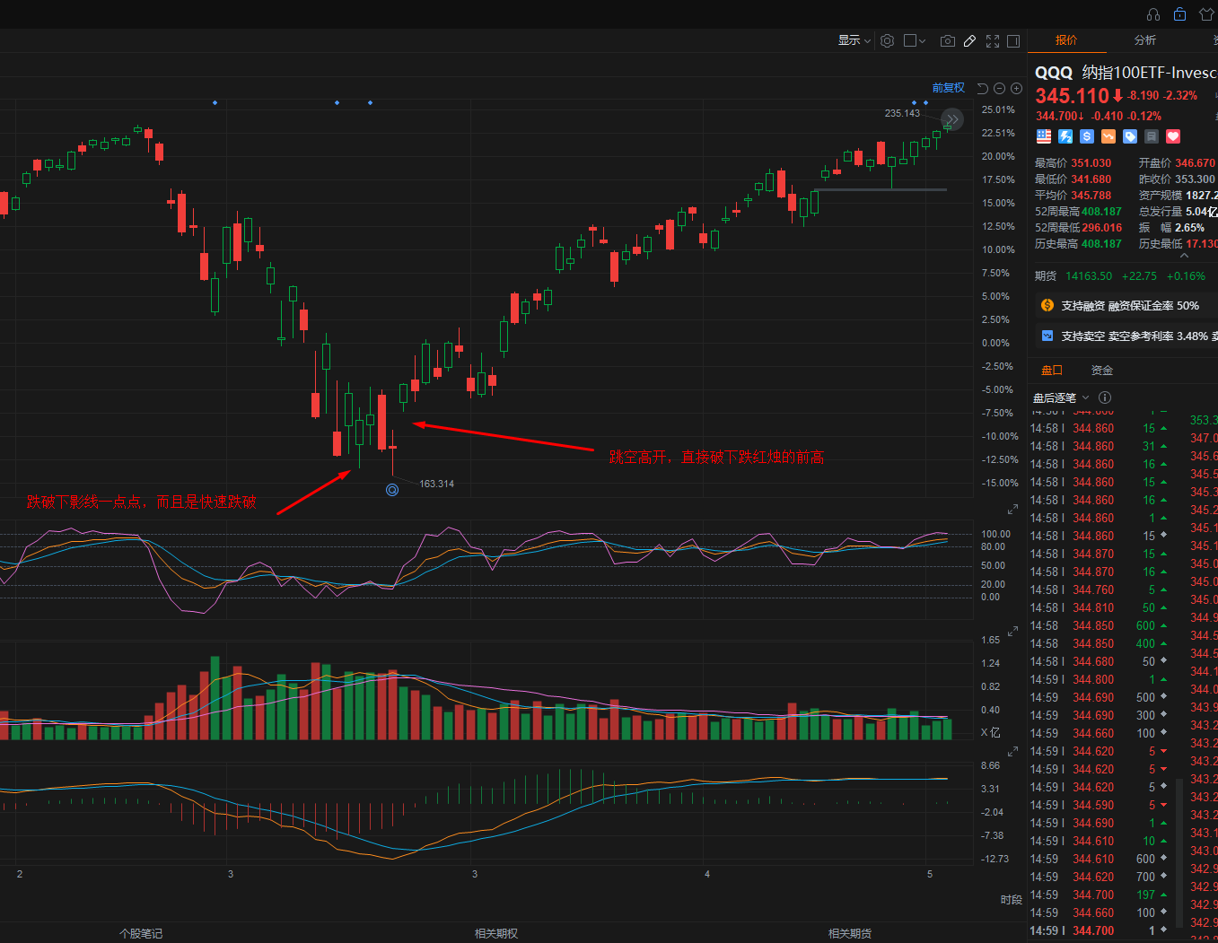Click the 平均价 345.788 value
Viewport: 1218px width, 943px height.
[x=1091, y=196]
